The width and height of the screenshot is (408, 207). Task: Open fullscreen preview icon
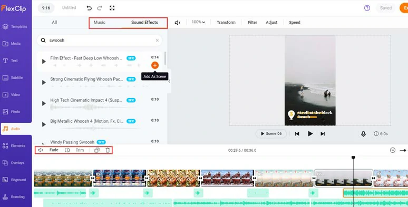click(112, 8)
